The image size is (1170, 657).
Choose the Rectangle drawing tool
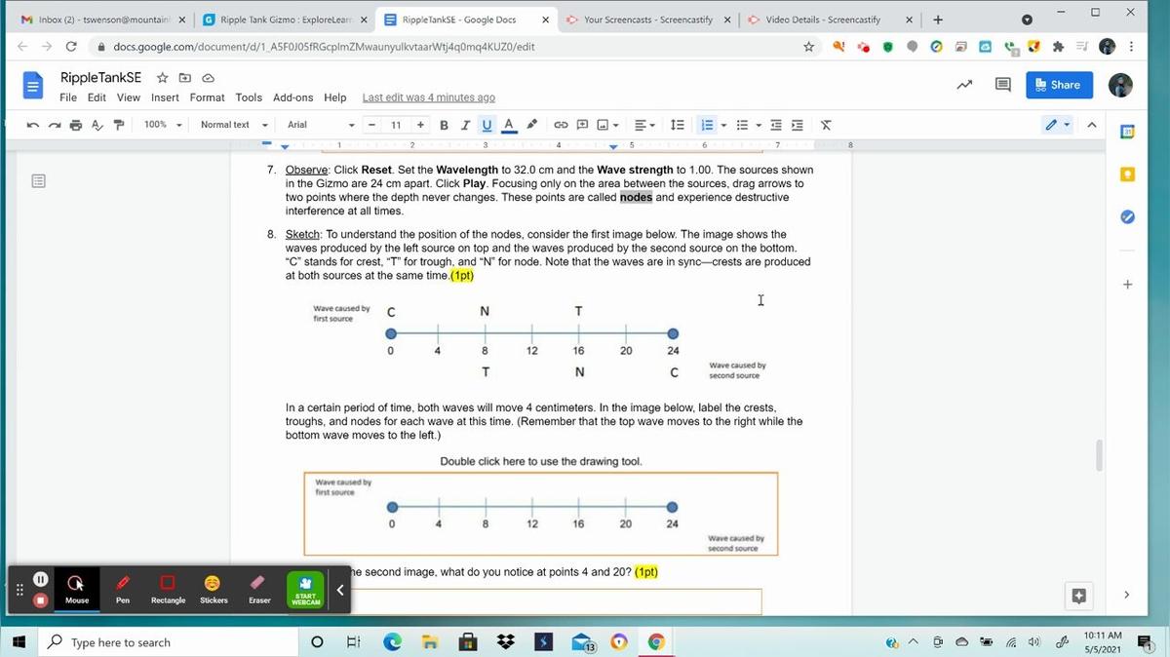pos(168,588)
